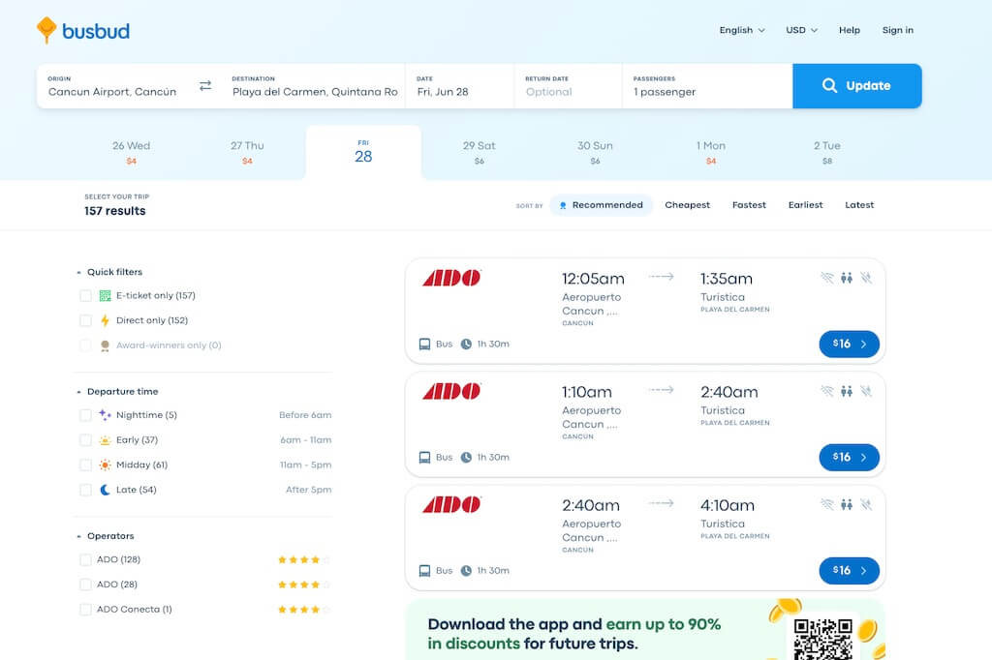The image size is (992, 660).
Task: Click the Sign in link
Action: [898, 30]
